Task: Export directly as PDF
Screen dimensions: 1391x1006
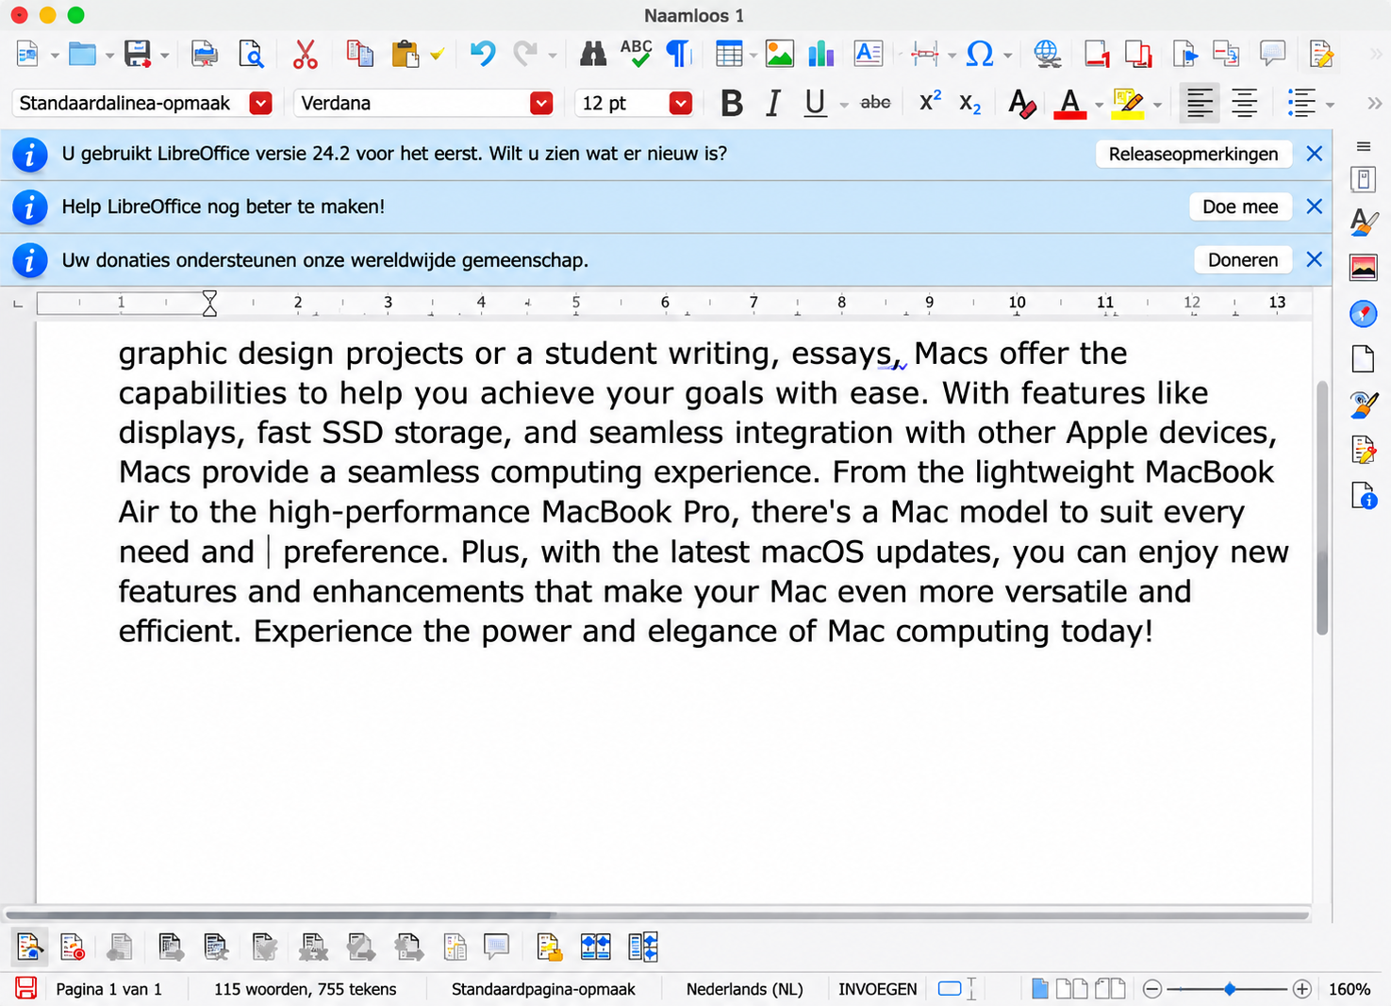Action: pos(204,54)
